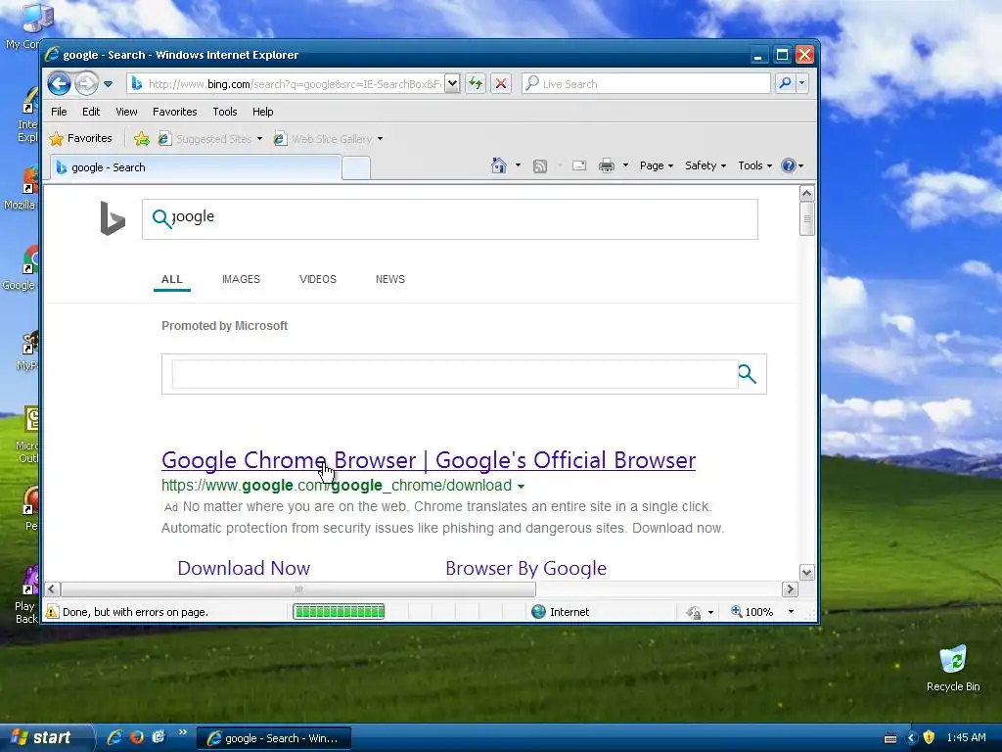This screenshot has width=1002, height=752.
Task: Launch Internet Explorer from Quick Launch
Action: tap(114, 737)
